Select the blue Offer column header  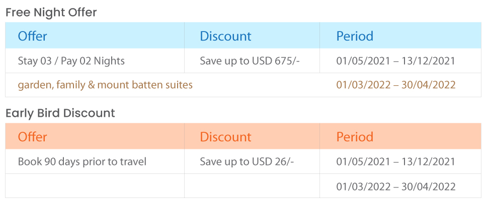point(32,36)
